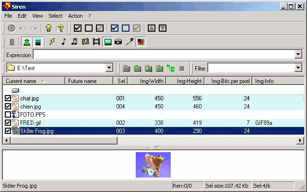Click the blue empty-box unselect icon
The height and width of the screenshot is (192, 307).
[126, 28]
